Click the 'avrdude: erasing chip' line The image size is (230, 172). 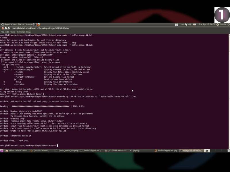pos(12,119)
